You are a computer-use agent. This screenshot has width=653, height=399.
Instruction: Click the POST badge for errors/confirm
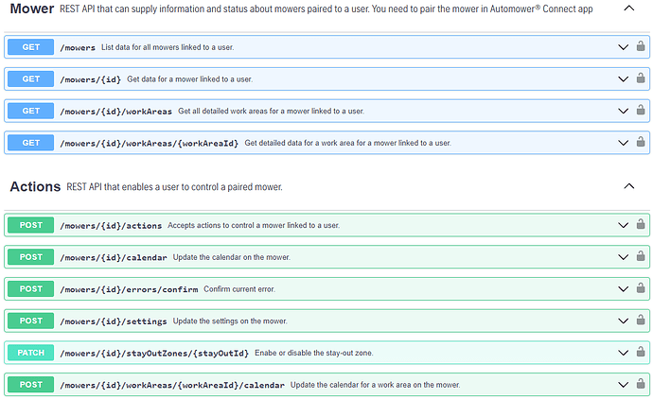click(x=30, y=288)
